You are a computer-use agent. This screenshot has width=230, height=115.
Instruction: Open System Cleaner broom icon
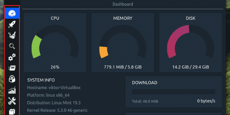(12, 35)
